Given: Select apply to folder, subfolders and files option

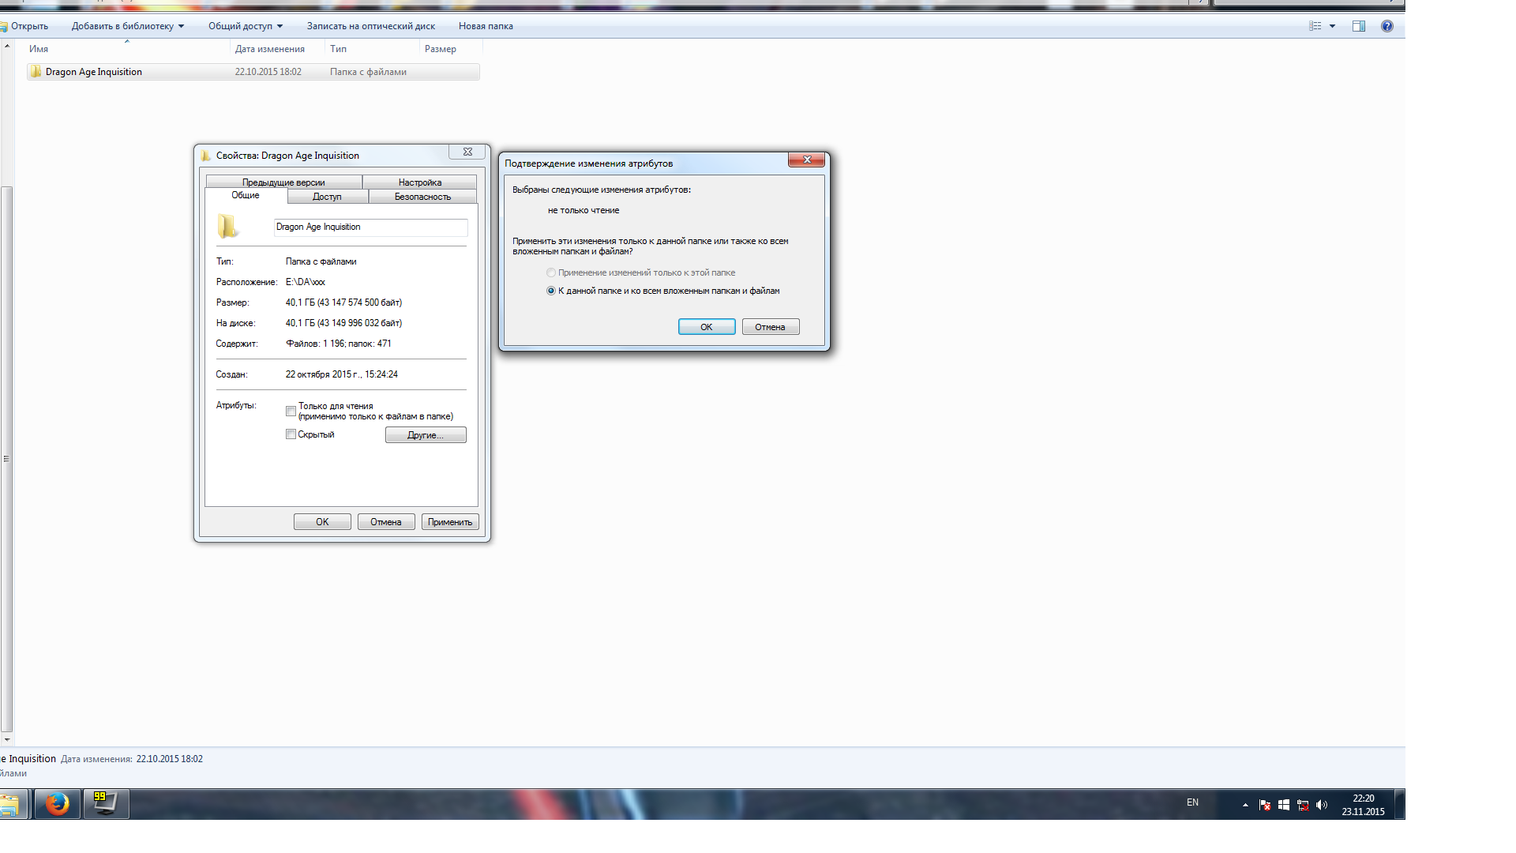Looking at the screenshot, I should 551,291.
